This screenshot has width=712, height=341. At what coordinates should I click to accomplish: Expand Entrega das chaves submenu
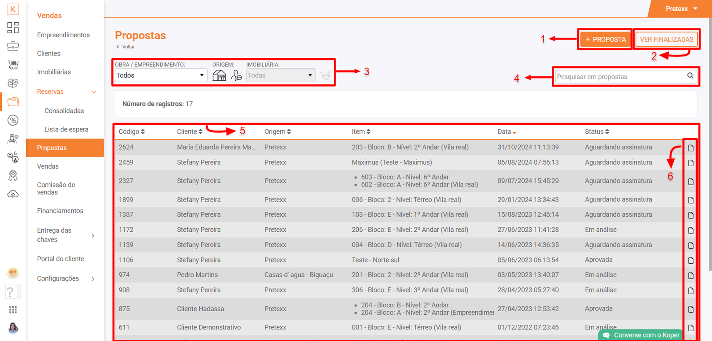93,235
